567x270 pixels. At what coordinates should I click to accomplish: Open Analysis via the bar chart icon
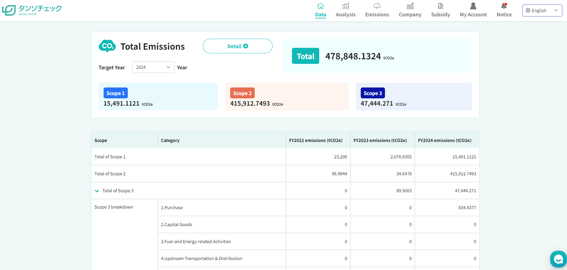[x=345, y=6]
